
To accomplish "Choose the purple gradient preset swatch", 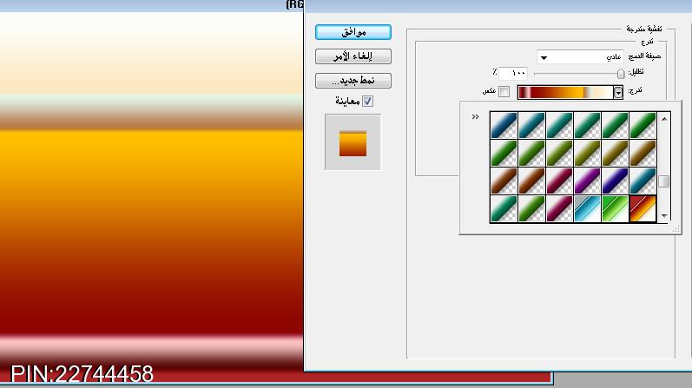I will click(587, 181).
